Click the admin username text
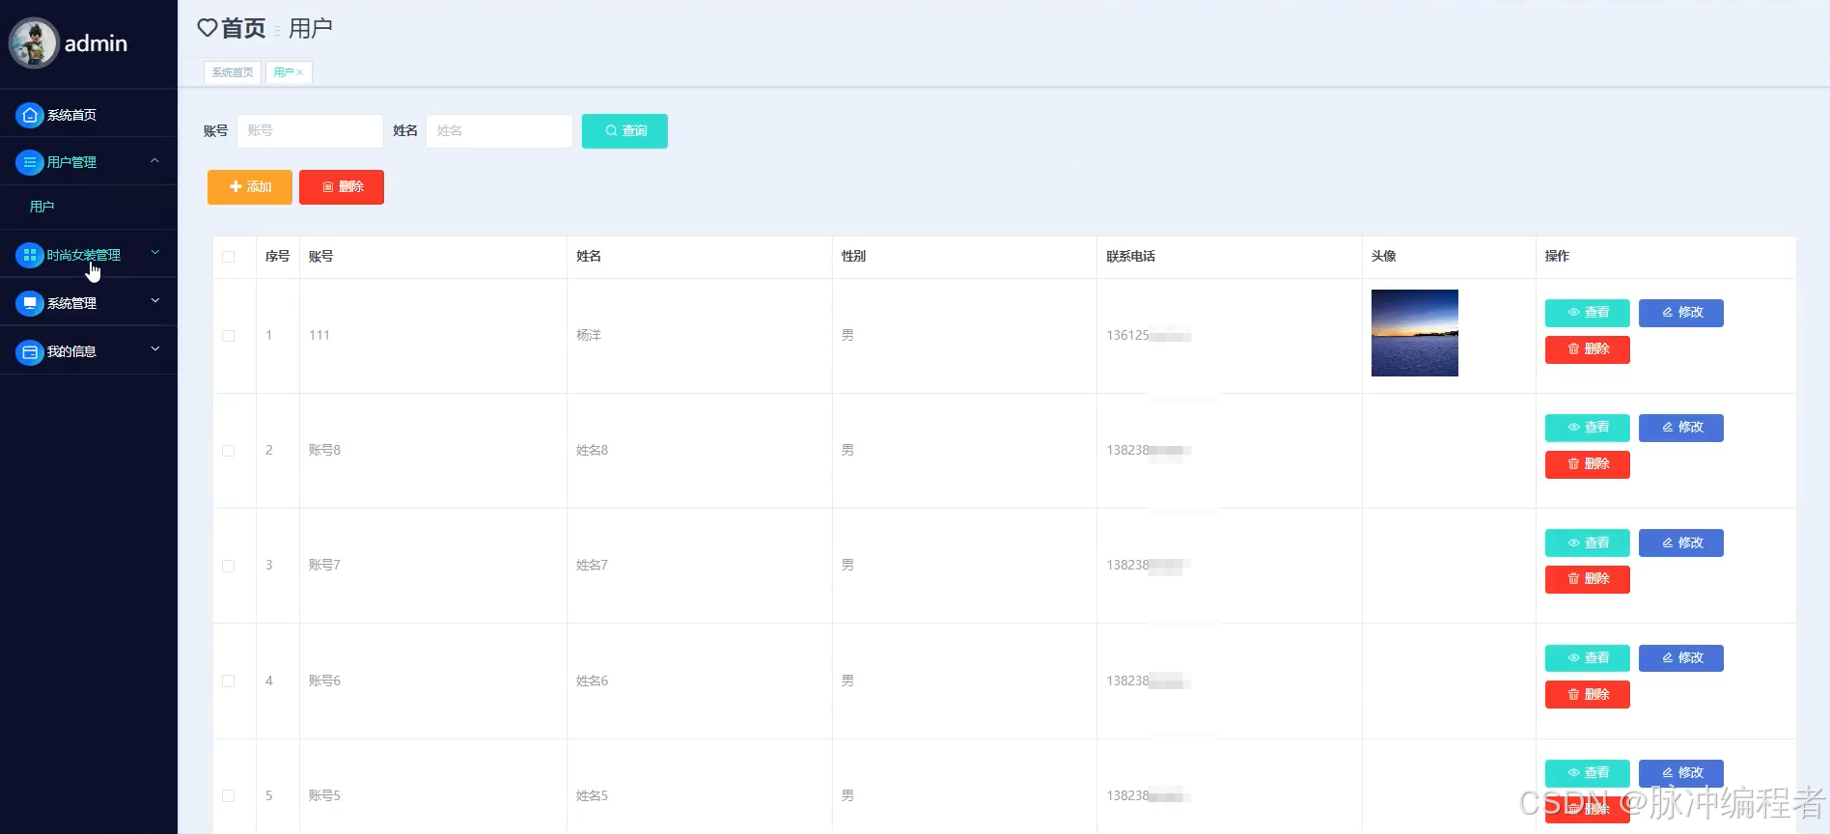The image size is (1830, 834). [x=96, y=43]
